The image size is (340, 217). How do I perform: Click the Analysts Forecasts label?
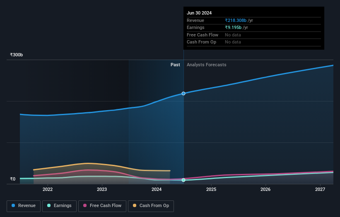206,65
